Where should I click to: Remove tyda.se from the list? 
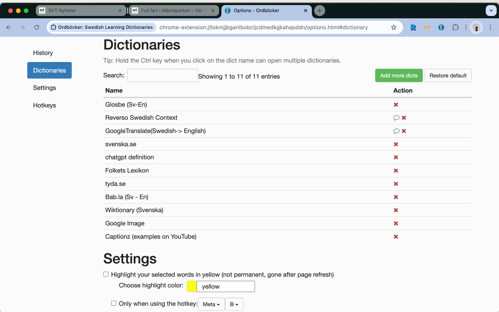396,184
